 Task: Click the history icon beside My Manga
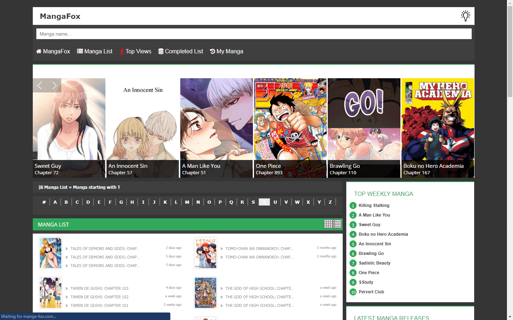(x=212, y=51)
